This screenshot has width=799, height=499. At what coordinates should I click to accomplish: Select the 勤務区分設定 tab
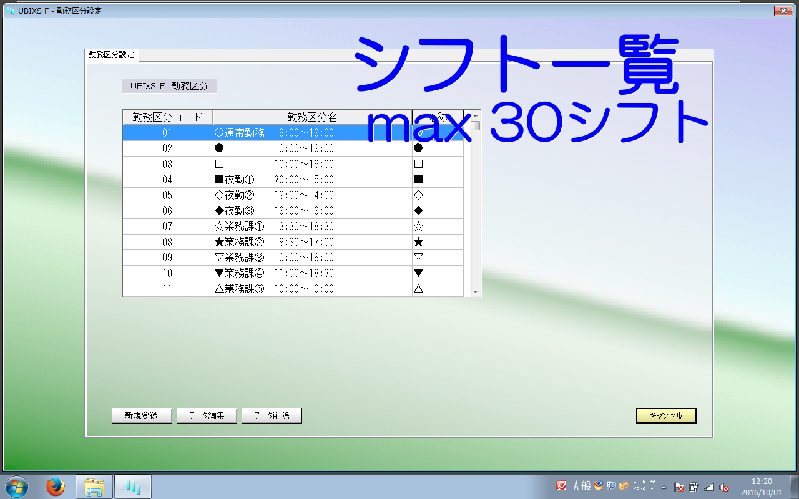(x=112, y=55)
